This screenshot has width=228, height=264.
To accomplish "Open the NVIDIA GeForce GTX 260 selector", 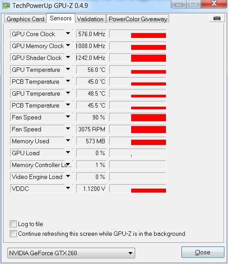I will tap(71, 253).
